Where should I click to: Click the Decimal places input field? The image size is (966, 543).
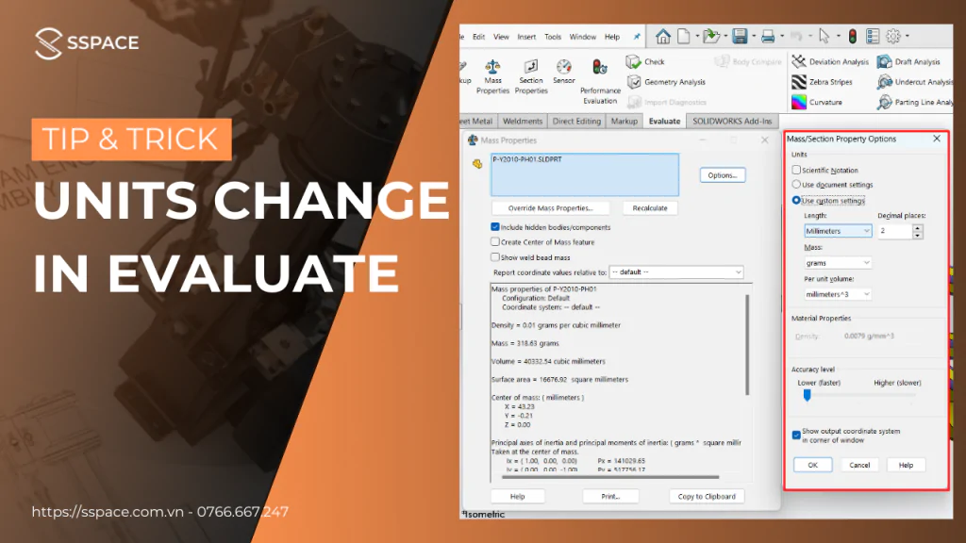(x=895, y=231)
